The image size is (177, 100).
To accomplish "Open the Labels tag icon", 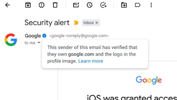I will click(x=138, y=5).
